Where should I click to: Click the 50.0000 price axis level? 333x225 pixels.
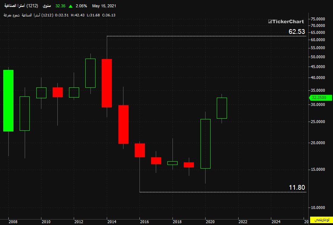[x=318, y=57]
